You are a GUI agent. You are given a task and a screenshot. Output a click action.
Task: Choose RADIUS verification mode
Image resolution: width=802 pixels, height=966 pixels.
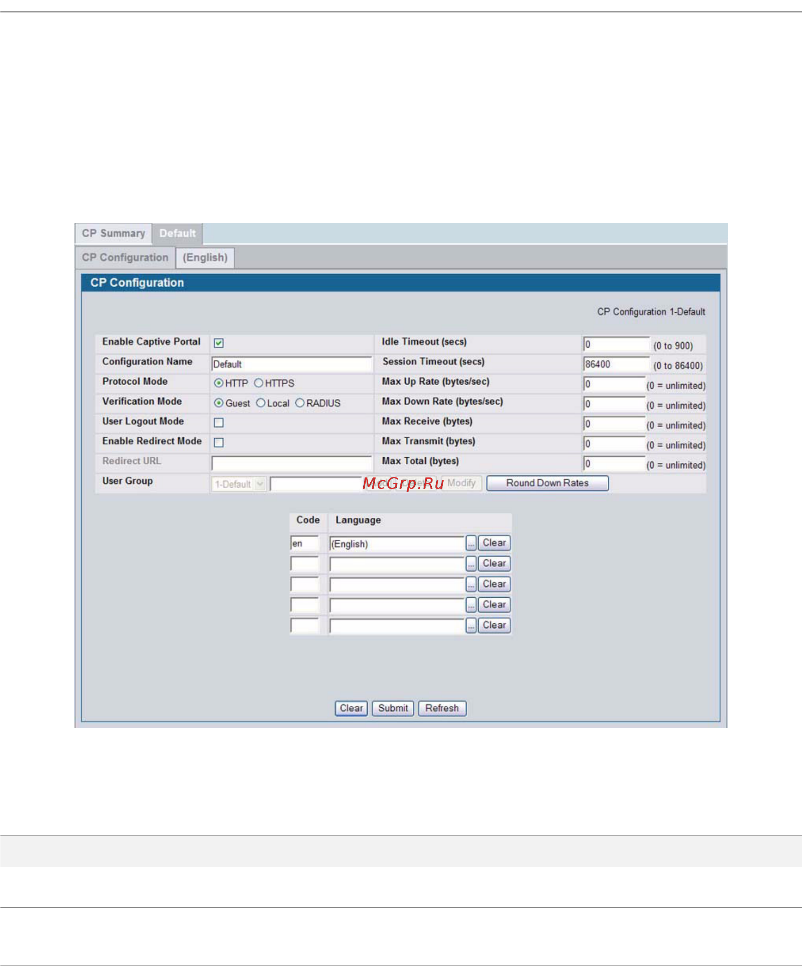pos(300,403)
